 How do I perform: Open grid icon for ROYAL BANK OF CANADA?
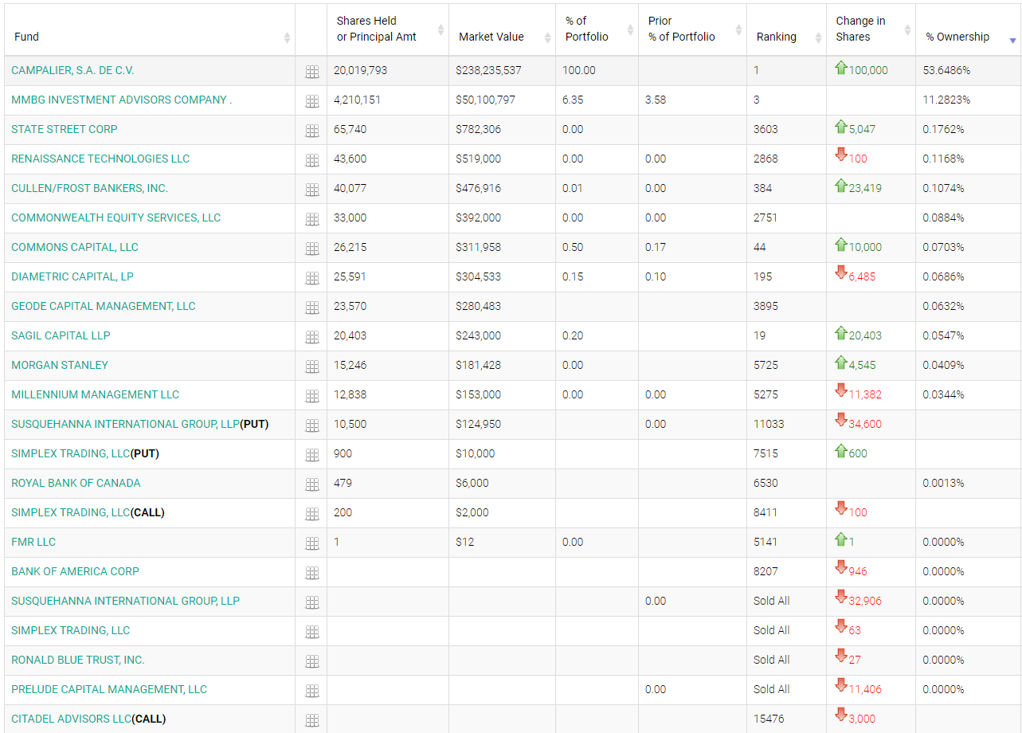[312, 484]
